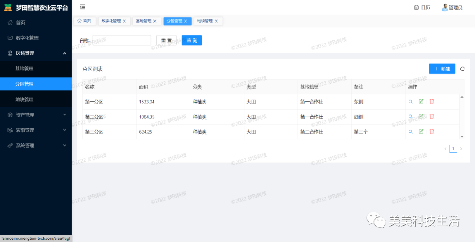This screenshot has height=242, width=475.
Task: Go to page 1 in pagination
Action: coord(453,149)
